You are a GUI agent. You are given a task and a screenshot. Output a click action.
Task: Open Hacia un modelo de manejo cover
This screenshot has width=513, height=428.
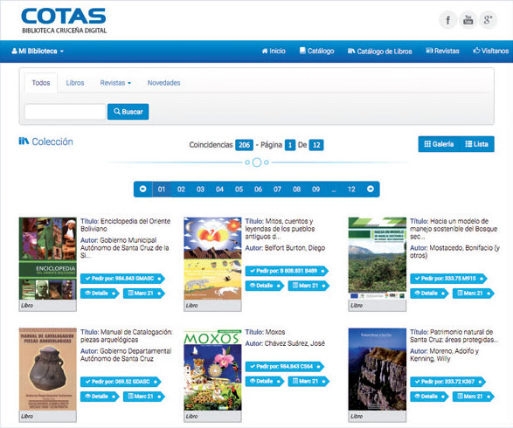378,259
